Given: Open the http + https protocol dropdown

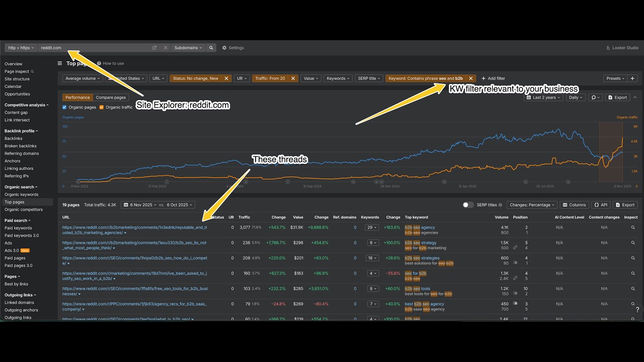Looking at the screenshot, I should [21, 48].
